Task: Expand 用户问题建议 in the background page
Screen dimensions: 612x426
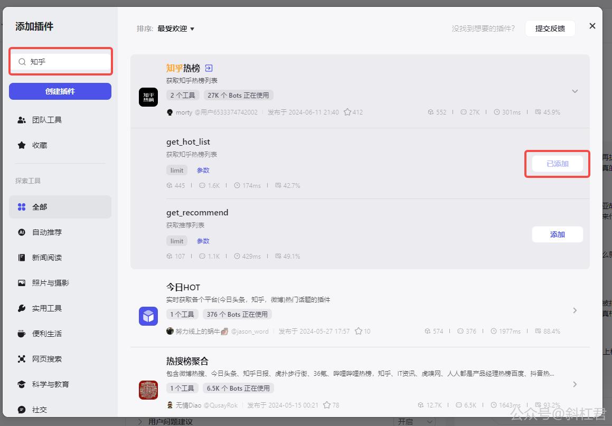Action: click(x=140, y=422)
